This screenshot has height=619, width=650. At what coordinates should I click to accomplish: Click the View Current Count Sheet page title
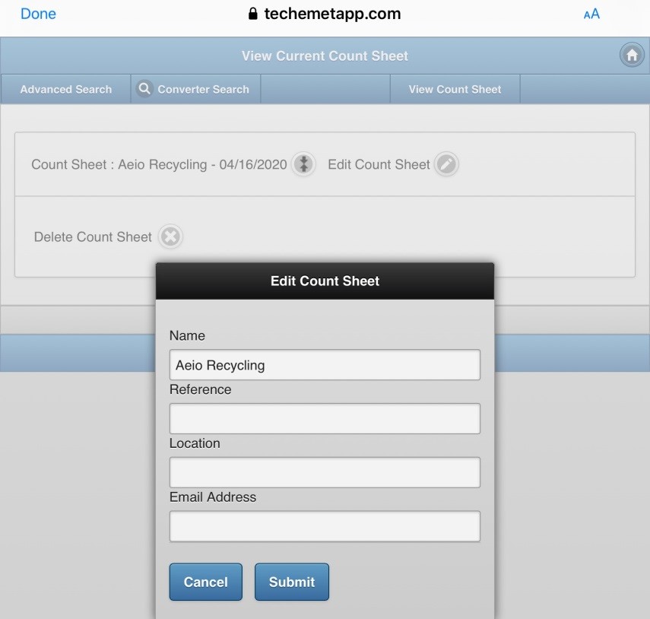(325, 56)
